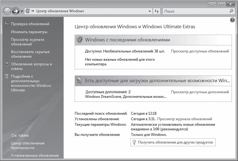Click the green shield status icon
The width and height of the screenshot is (238, 161).
tap(79, 40)
